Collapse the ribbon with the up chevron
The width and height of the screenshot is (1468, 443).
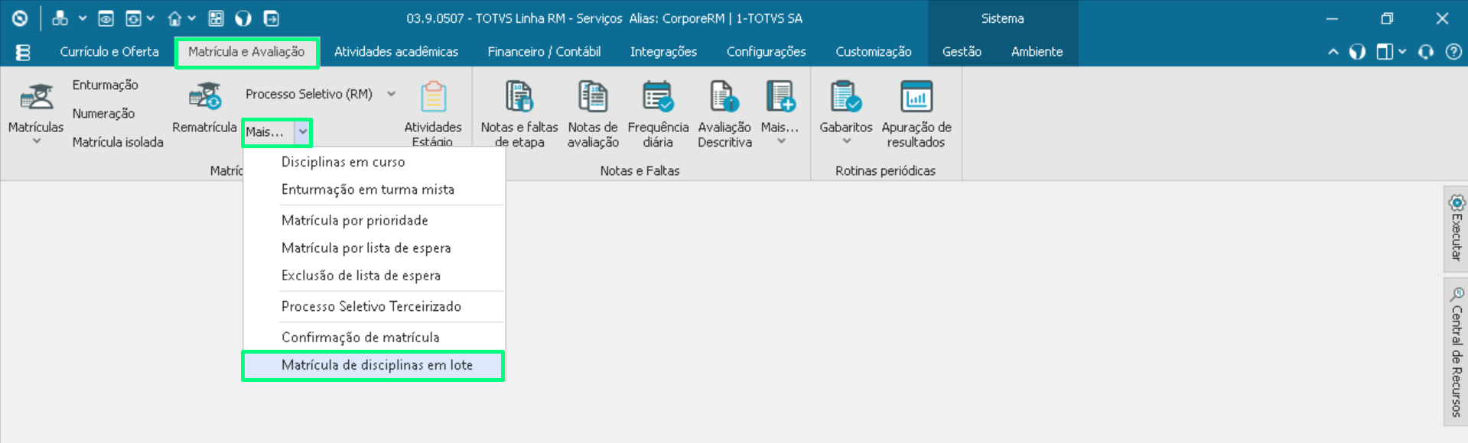1333,52
